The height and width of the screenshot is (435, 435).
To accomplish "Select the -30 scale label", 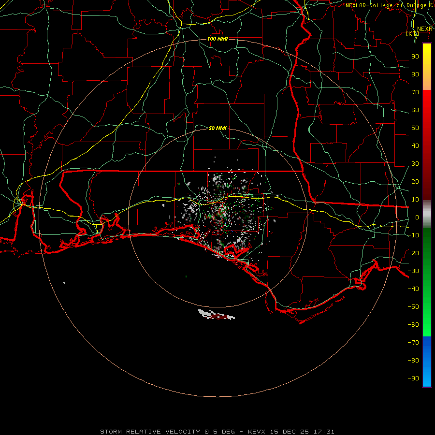I will [x=413, y=271].
